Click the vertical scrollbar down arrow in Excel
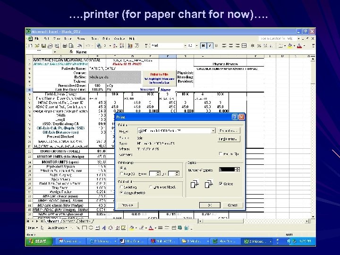This screenshot has height=255, width=340. point(313,216)
